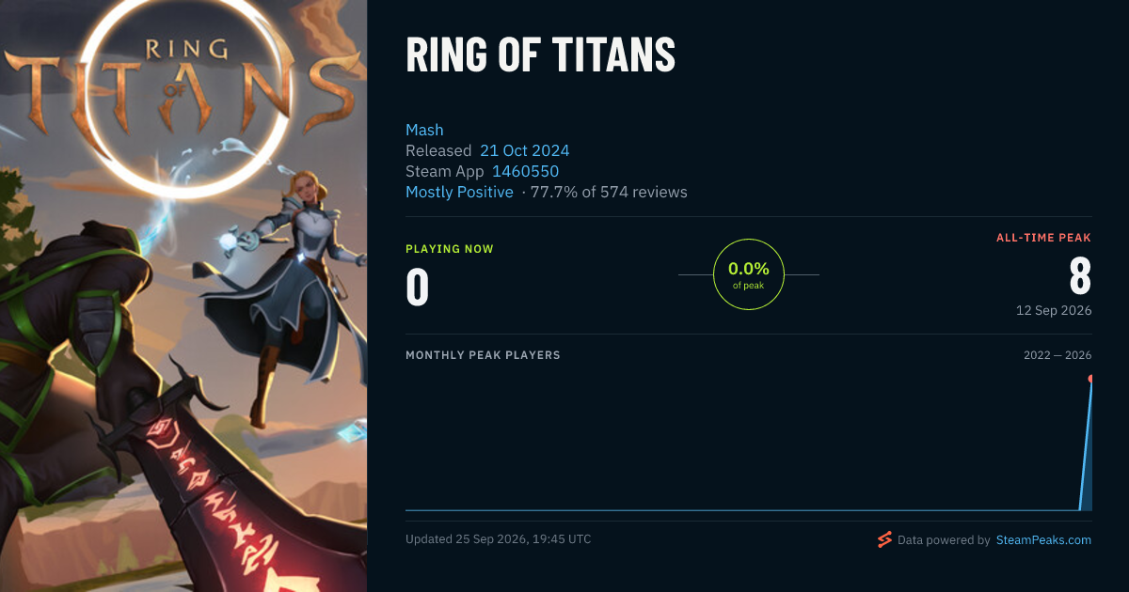
Task: Click the 2022 — 2026 range label
Action: (1057, 355)
